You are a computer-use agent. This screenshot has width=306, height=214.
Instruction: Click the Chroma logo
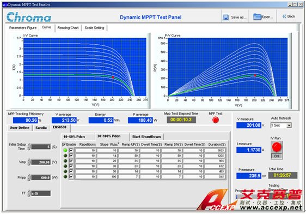pyautogui.click(x=29, y=17)
